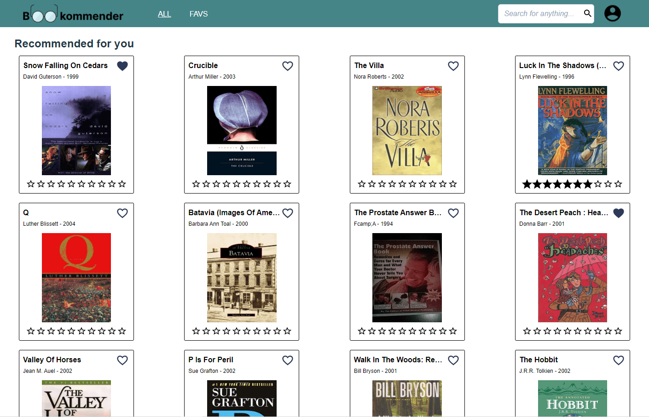The height and width of the screenshot is (417, 649).
Task: Rate Crucible ten stars
Action: click(x=287, y=184)
